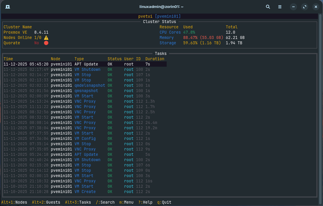
Task: Open the terminal hamburger menu
Action: coord(280,6)
